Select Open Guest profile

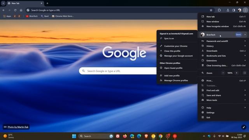pyautogui.click(x=177, y=68)
